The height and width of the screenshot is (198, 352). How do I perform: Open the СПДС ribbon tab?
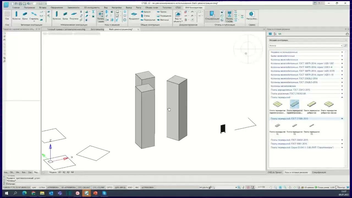click(178, 7)
